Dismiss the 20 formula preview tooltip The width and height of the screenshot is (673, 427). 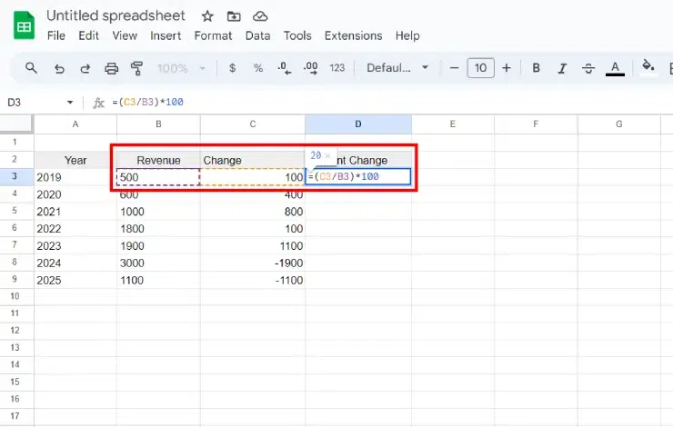tap(327, 155)
